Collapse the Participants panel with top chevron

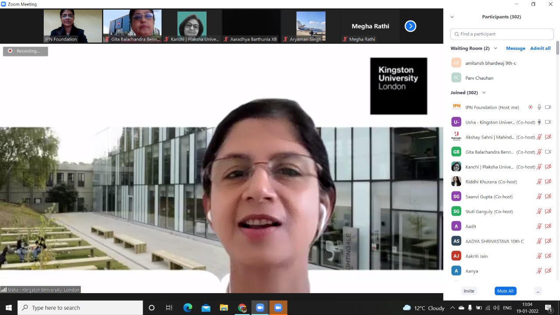(452, 17)
